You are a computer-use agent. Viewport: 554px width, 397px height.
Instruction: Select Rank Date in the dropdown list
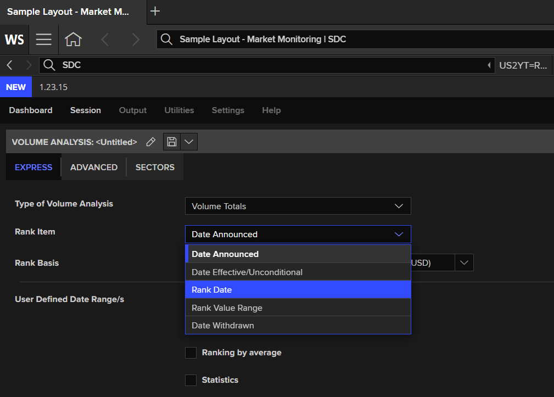298,289
